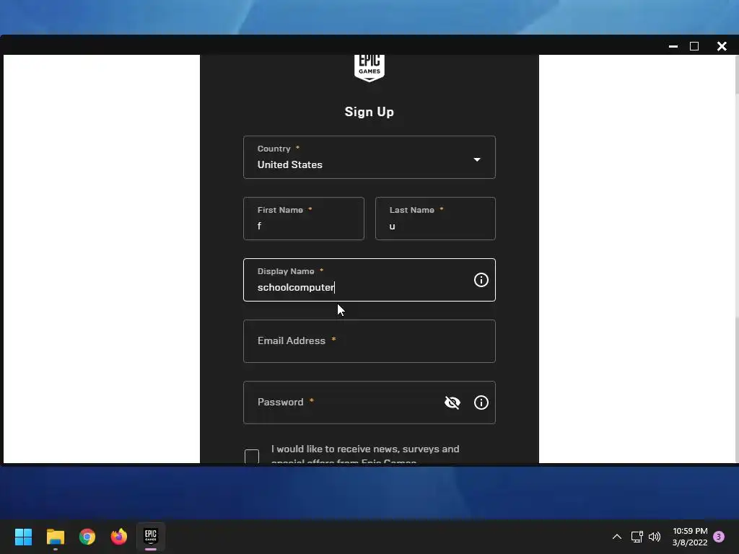739x554 pixels.
Task: Click the Epic Games logo above Sign Up
Action: 369,69
